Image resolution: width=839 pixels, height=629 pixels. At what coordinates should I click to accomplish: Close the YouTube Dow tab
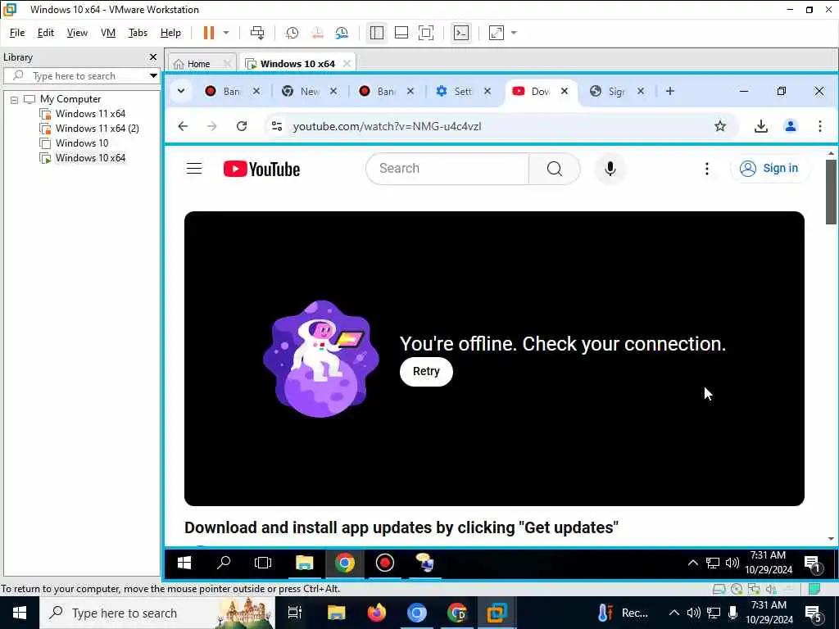564,91
